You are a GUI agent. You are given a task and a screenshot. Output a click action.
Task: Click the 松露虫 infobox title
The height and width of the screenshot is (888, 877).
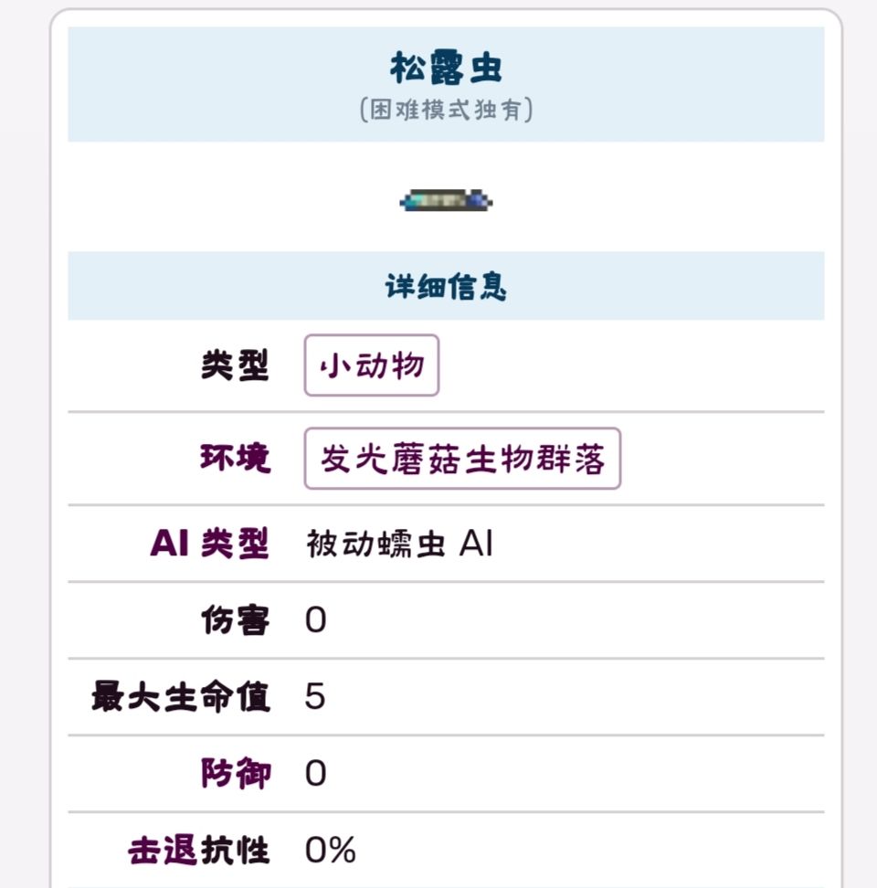coord(446,69)
